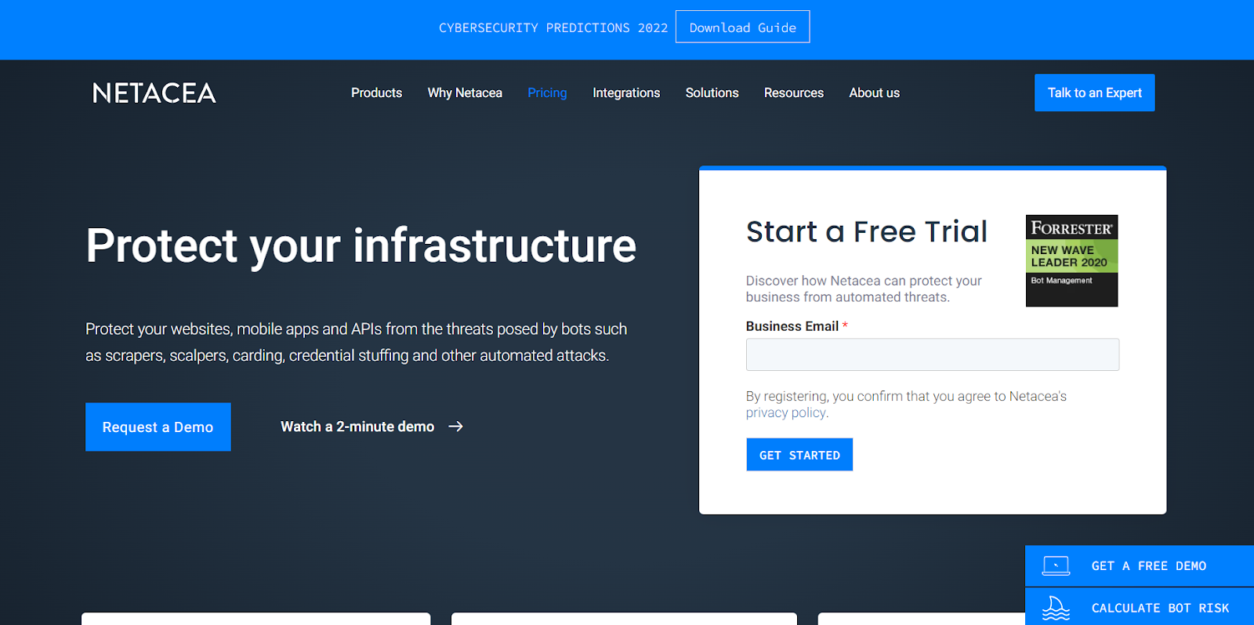Image resolution: width=1254 pixels, height=625 pixels.
Task: Open the Integrations menu item
Action: (626, 93)
